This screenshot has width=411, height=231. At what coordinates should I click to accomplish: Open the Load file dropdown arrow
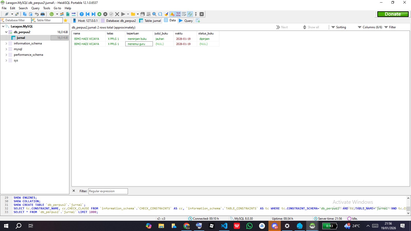(x=138, y=14)
